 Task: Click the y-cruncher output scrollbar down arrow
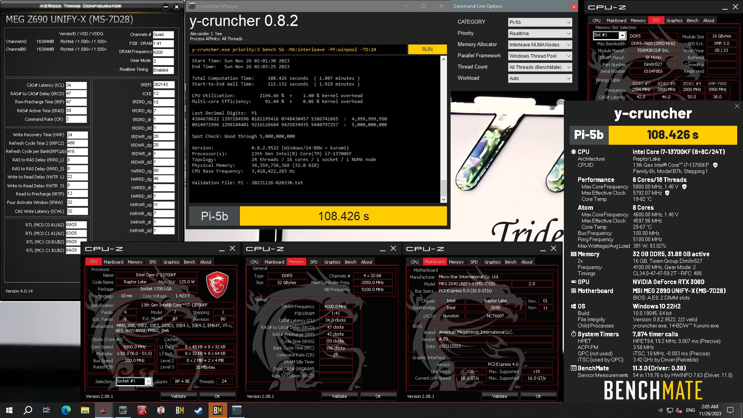point(443,200)
